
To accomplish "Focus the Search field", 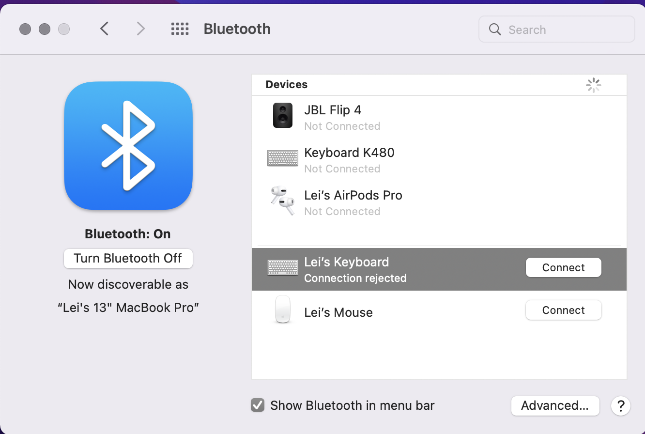I will coord(557,30).
